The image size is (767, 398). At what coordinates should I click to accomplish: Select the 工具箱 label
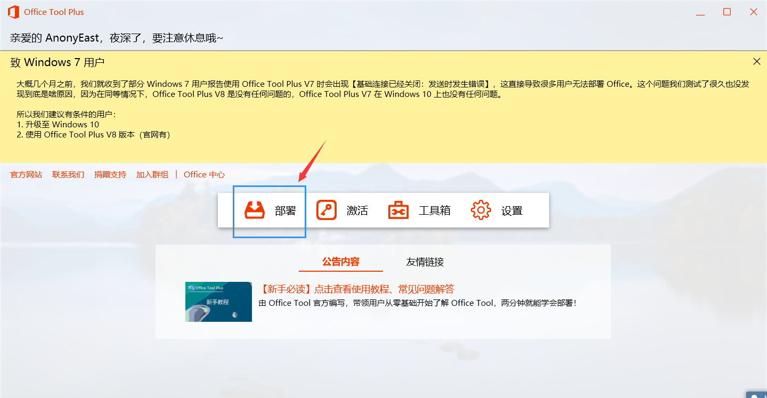[x=435, y=210]
